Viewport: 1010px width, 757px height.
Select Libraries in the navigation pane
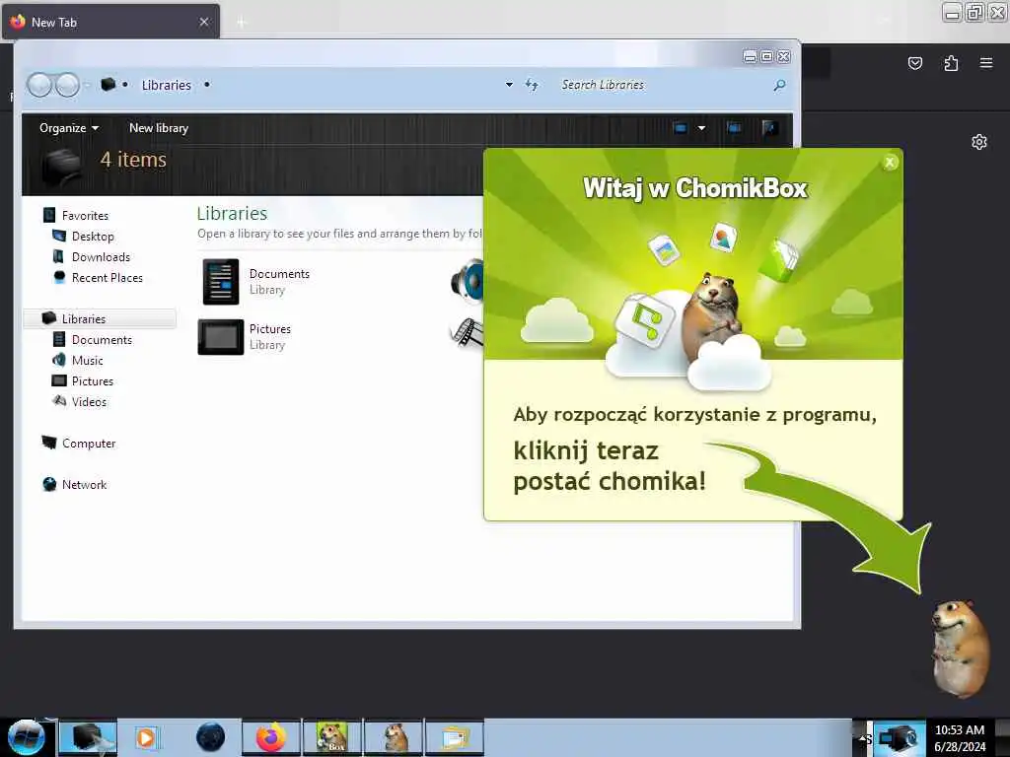pyautogui.click(x=100, y=318)
